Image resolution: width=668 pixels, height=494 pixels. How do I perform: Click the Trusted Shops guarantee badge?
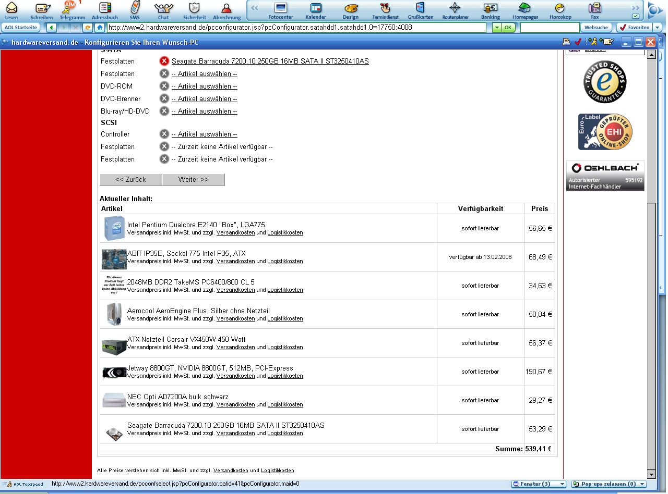[x=605, y=82]
